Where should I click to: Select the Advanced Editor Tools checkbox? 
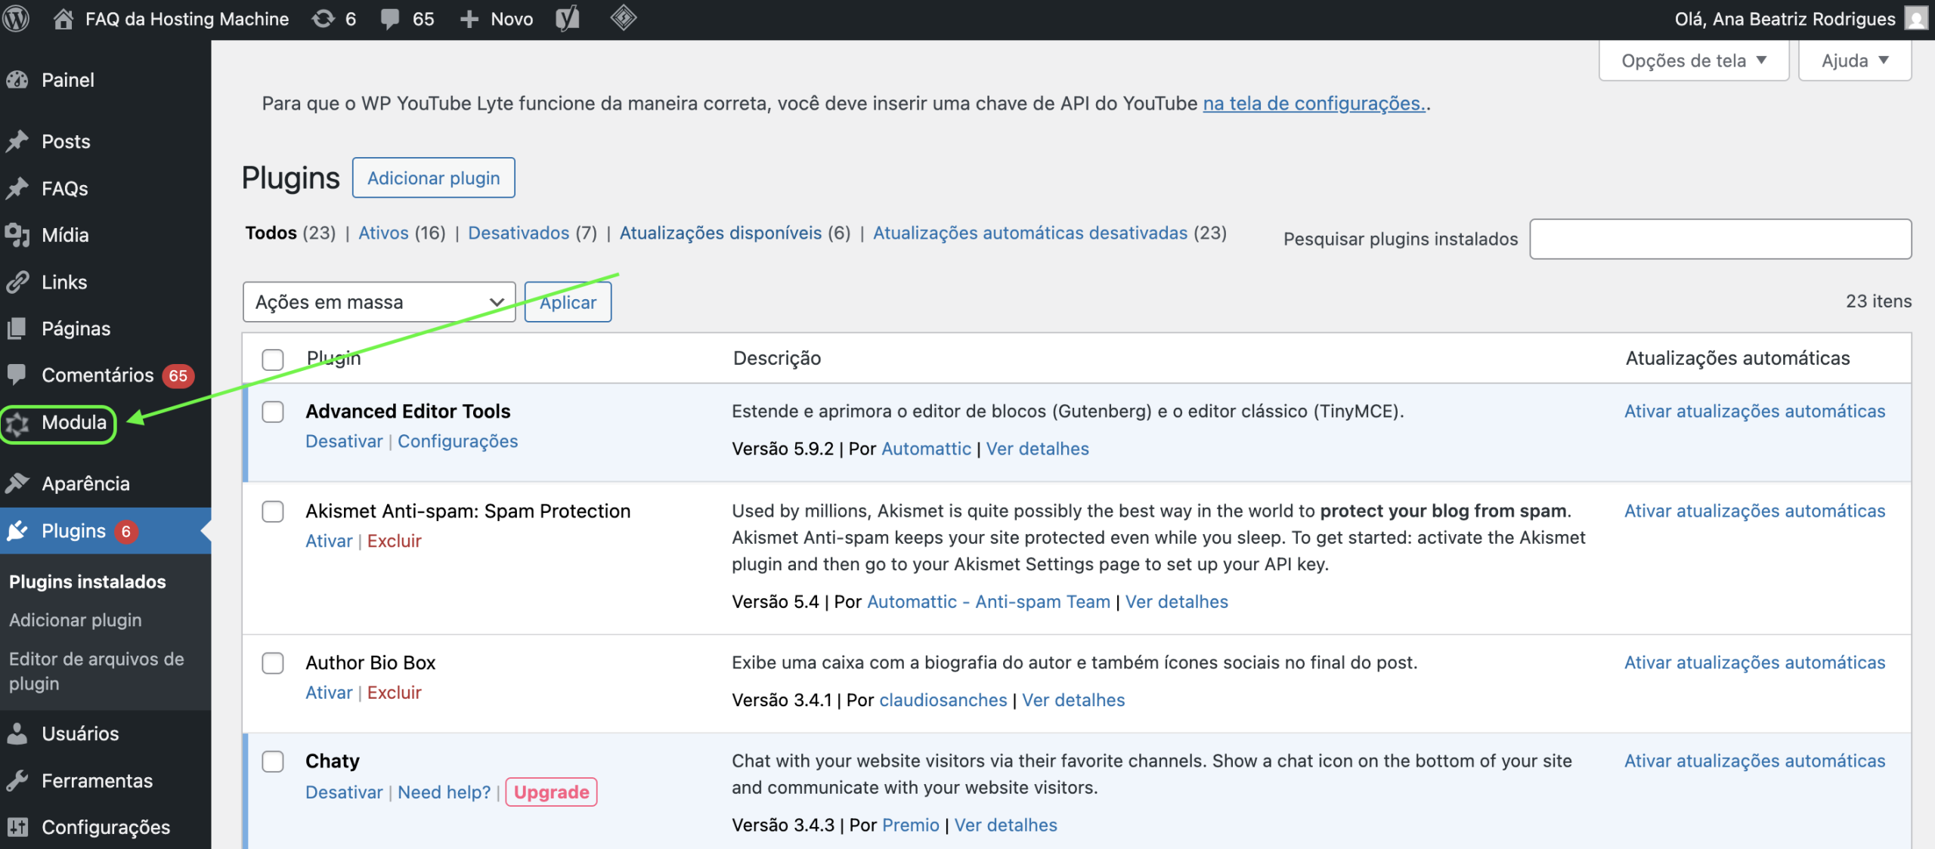click(273, 412)
